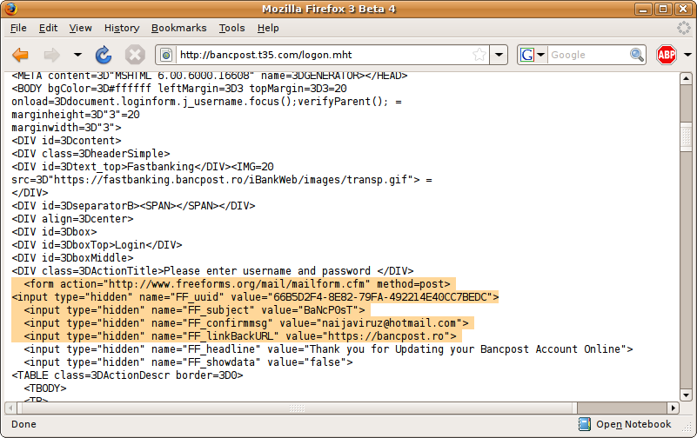Open the File menu
Screen dimensions: 697x438
tap(18, 28)
